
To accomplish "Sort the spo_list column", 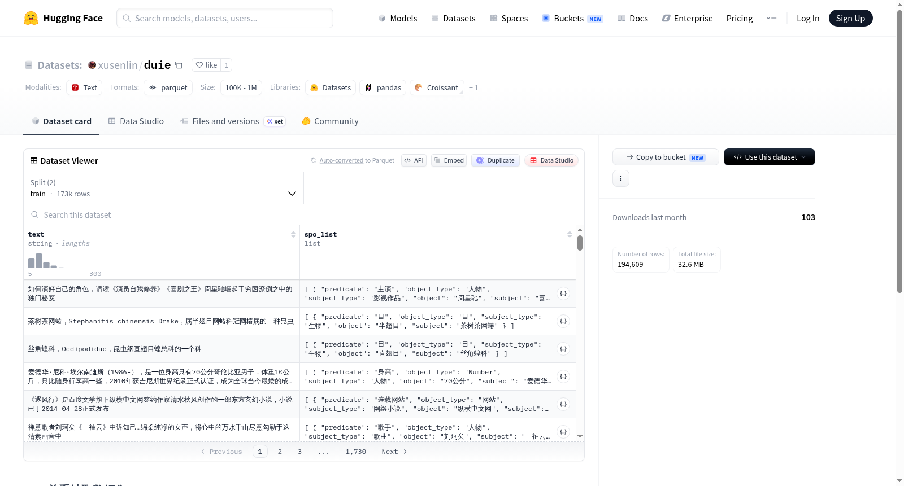I will [x=570, y=234].
